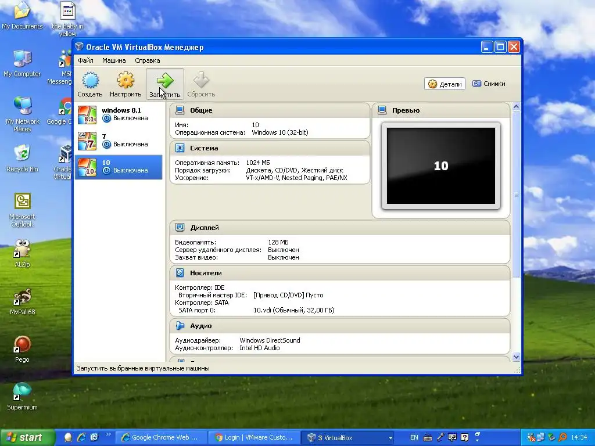Expand quick launch overflow chevron
The height and width of the screenshot is (446, 595).
point(109,434)
